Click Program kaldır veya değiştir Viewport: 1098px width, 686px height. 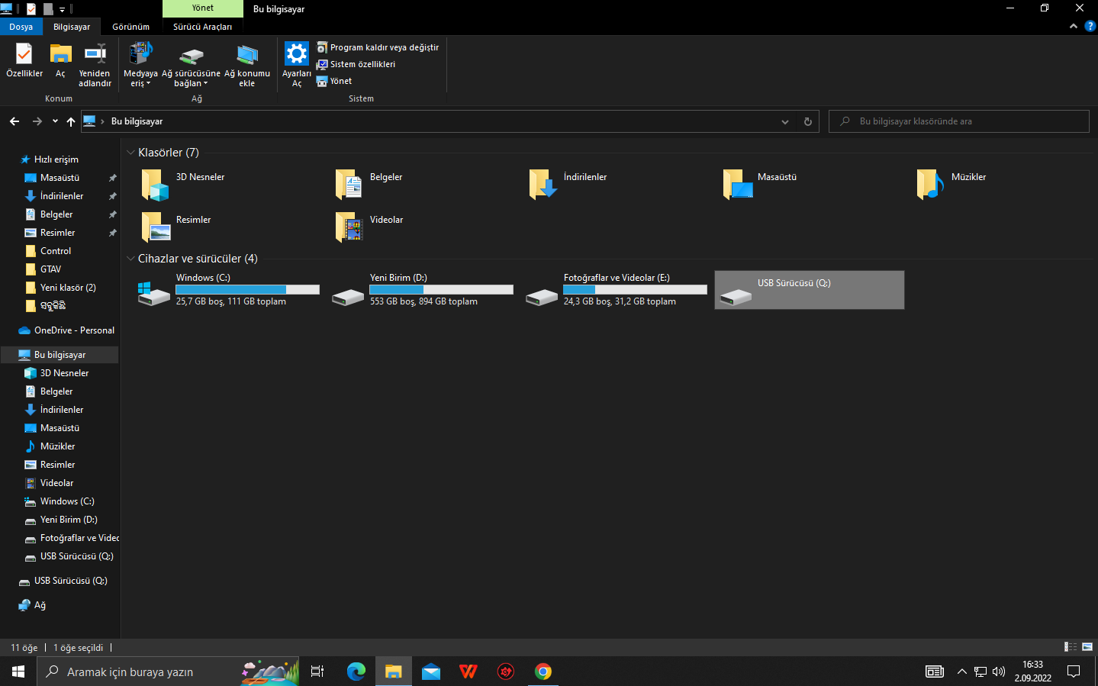point(378,47)
